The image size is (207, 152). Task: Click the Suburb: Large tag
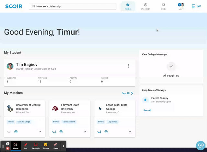pos(24,122)
